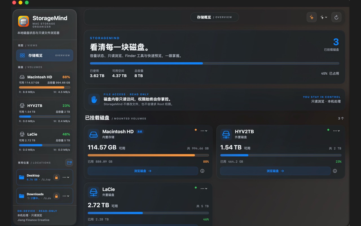Image resolution: width=361 pixels, height=226 pixels.
Task: Click the HYV2TB usage bar on its card
Action: [x=281, y=155]
